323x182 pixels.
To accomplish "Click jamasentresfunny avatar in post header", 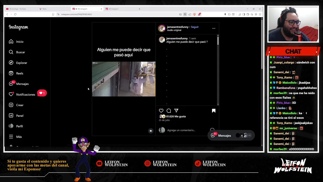I will (x=162, y=28).
